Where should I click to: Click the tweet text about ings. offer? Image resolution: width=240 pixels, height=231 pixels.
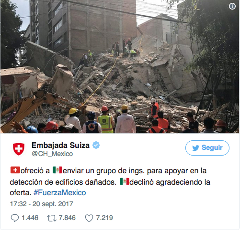coord(110,181)
